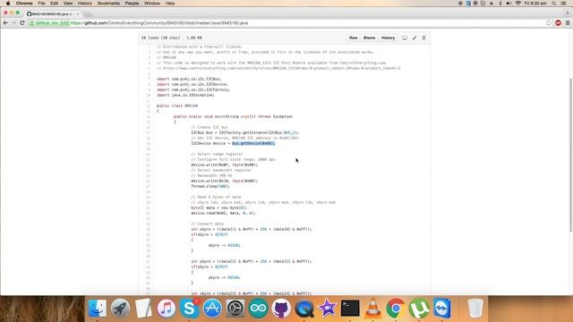The image size is (573, 322).
Task: Click the 'public class BMG160' line
Action: [177, 106]
